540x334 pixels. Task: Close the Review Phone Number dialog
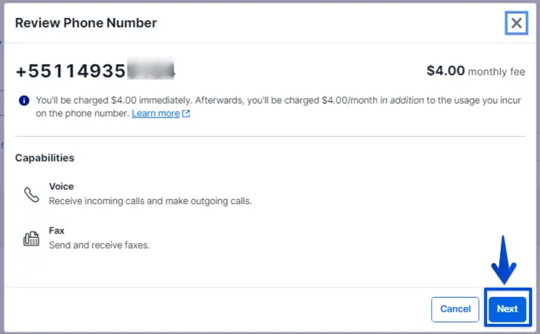click(x=516, y=23)
